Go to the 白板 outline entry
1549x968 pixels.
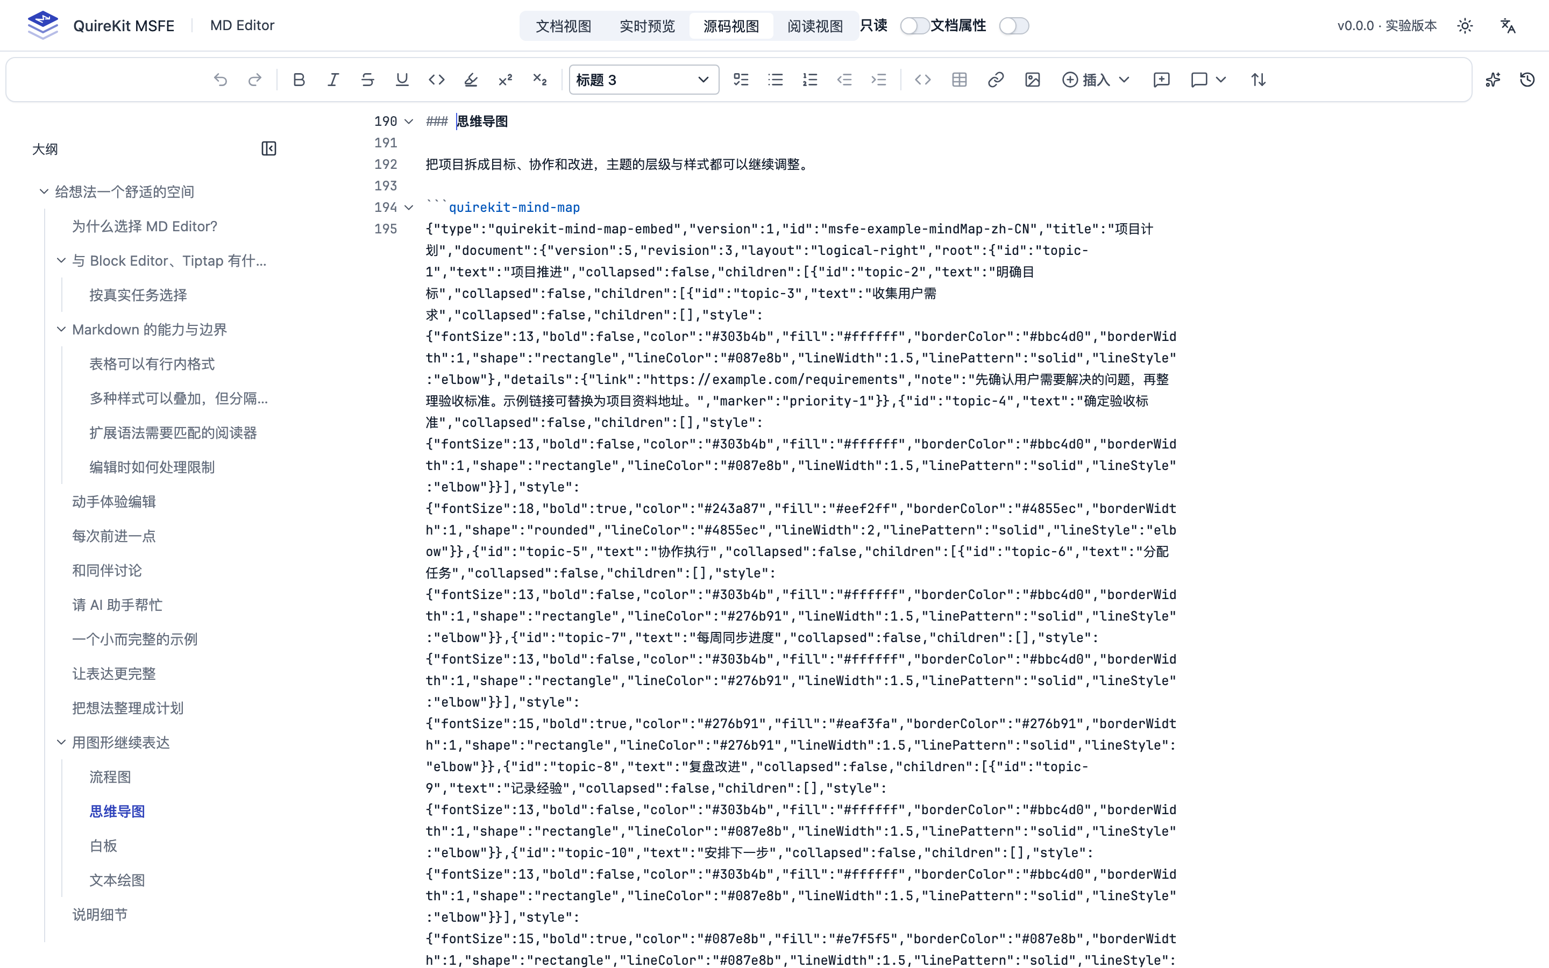coord(103,845)
